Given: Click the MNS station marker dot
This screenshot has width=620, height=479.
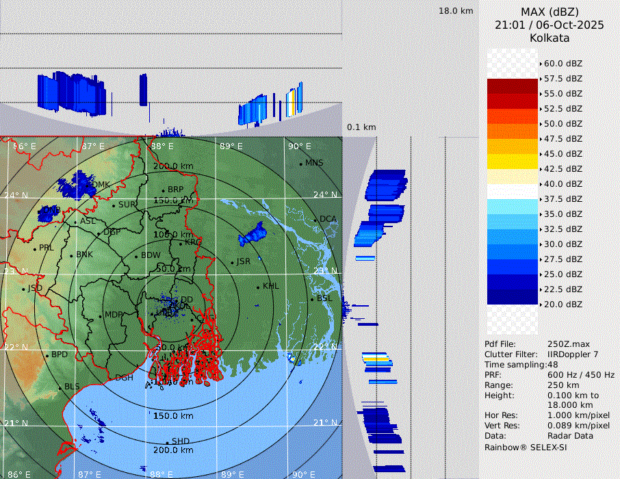Looking at the screenshot, I should tap(300, 164).
